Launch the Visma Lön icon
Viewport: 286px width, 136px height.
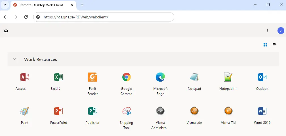point(194,111)
